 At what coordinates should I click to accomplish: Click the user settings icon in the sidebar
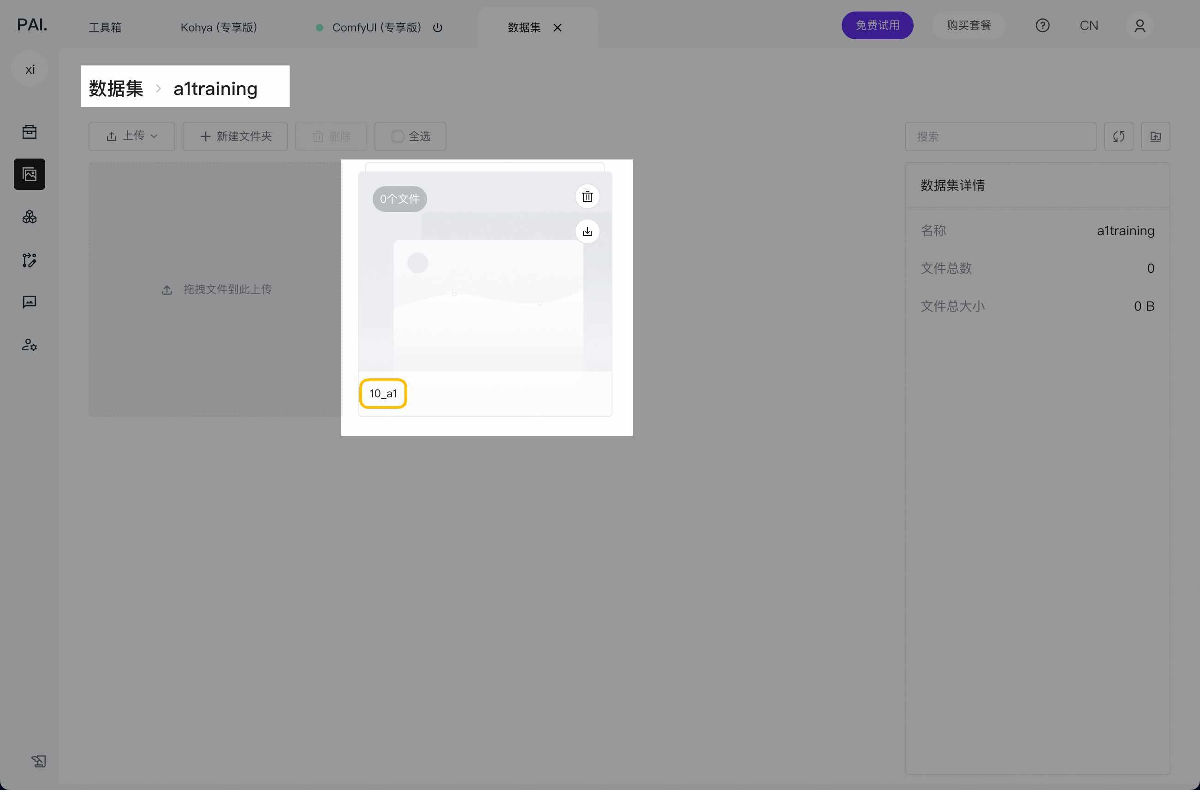coord(29,345)
